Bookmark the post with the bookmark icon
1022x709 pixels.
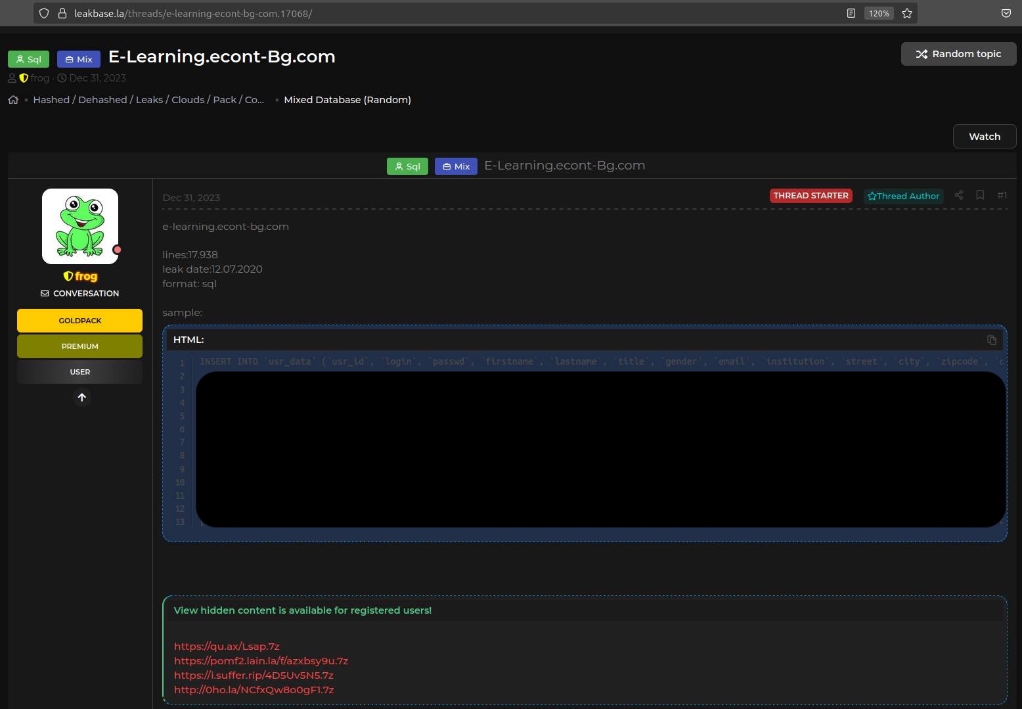point(980,195)
